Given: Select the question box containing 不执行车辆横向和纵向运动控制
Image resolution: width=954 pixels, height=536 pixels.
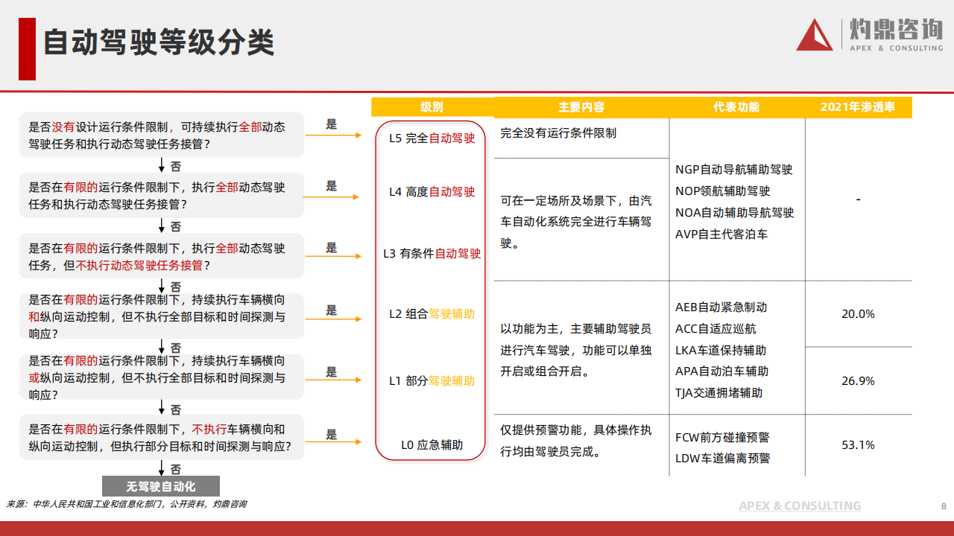Looking at the screenshot, I should (x=162, y=437).
